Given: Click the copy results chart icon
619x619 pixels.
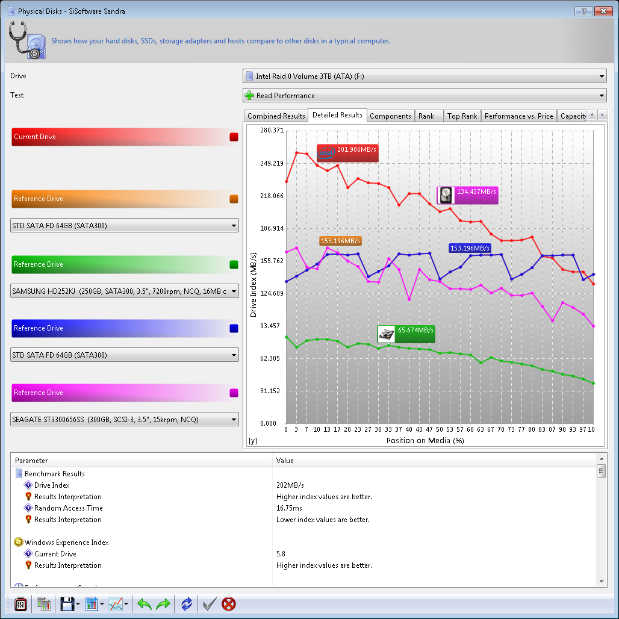Looking at the screenshot, I should [43, 604].
